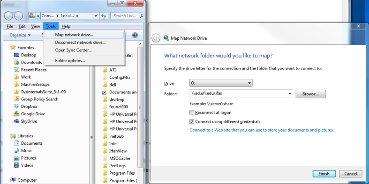Select the dell folder
This screenshot has height=184, width=369.
[113, 85]
